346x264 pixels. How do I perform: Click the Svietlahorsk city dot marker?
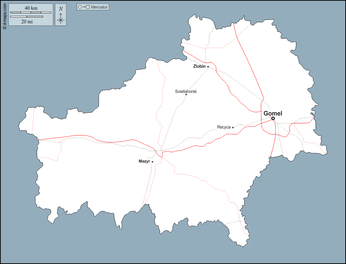point(186,94)
